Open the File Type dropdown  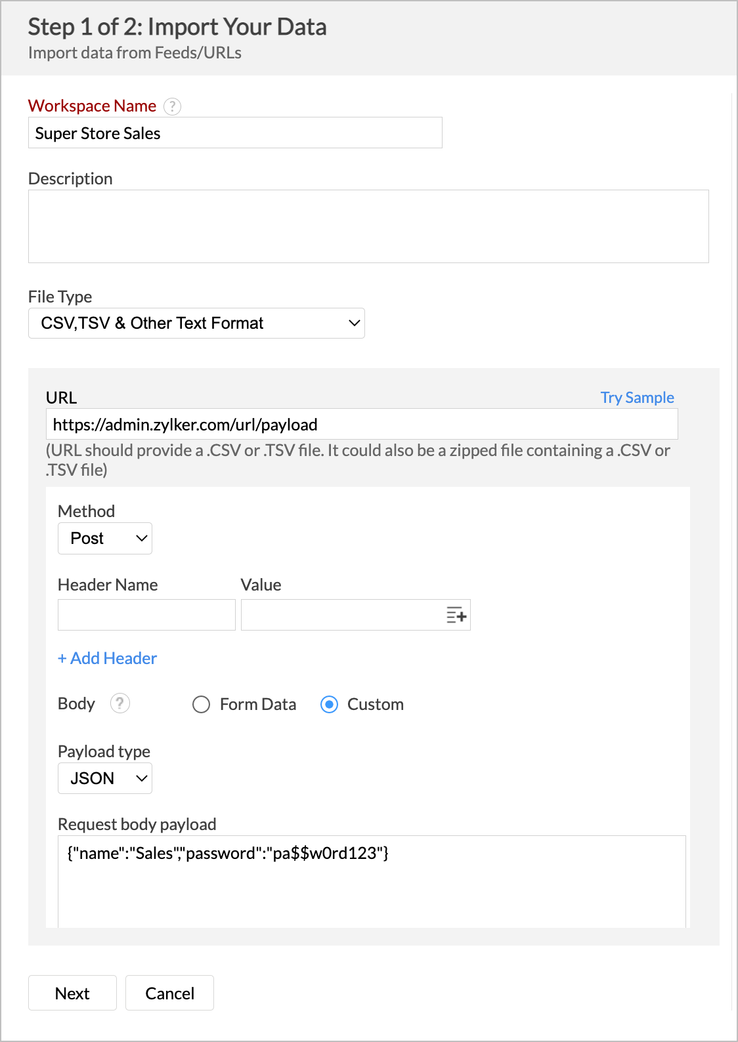(x=196, y=323)
